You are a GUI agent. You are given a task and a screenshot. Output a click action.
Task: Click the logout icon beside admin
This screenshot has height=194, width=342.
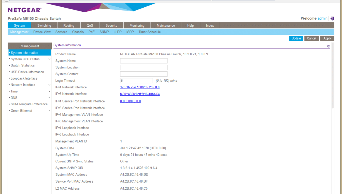[332, 18]
